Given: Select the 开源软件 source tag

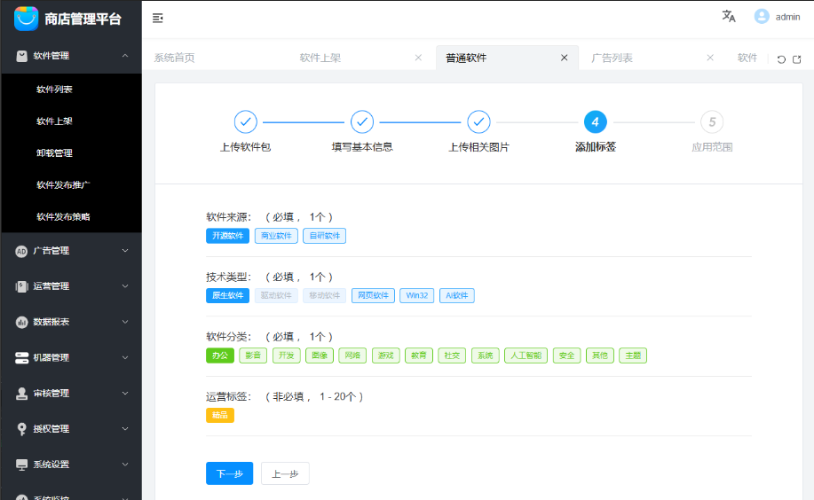Looking at the screenshot, I should [x=227, y=236].
